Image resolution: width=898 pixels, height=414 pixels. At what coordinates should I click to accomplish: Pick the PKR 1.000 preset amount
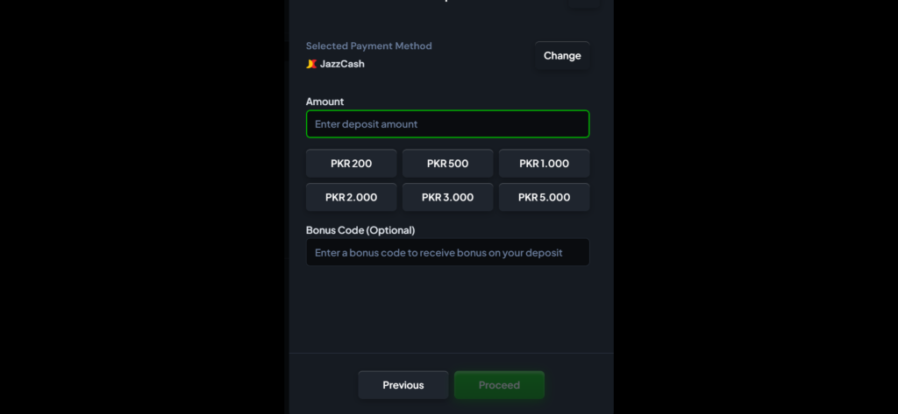click(544, 164)
